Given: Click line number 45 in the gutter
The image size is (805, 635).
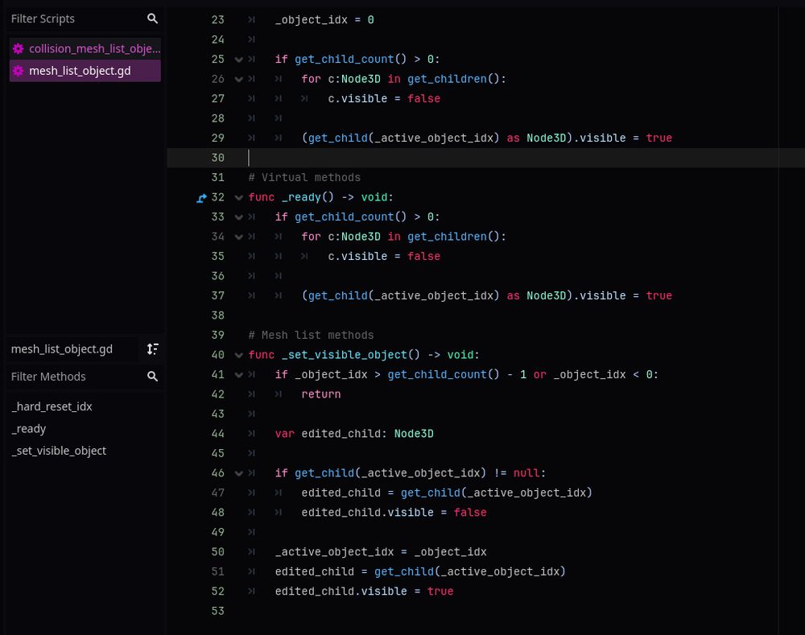Looking at the screenshot, I should [217, 454].
